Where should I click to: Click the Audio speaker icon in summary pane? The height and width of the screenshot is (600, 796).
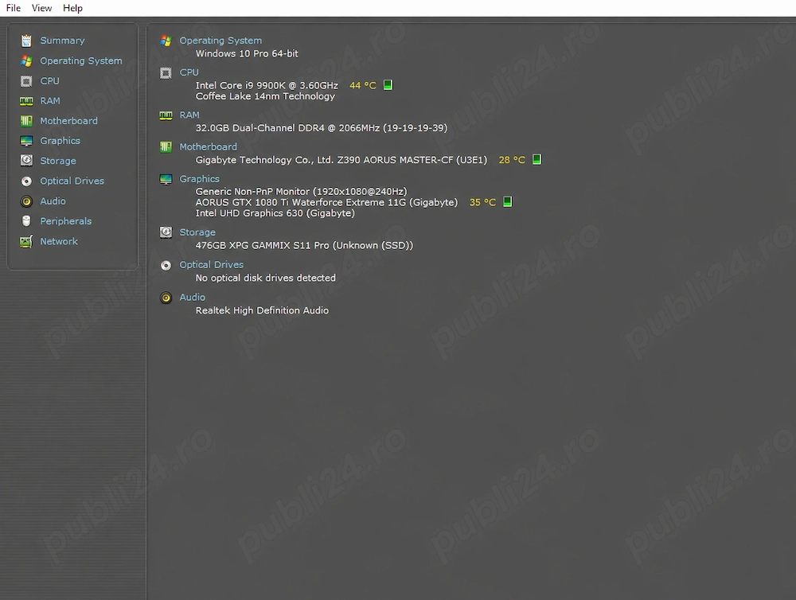pos(166,298)
